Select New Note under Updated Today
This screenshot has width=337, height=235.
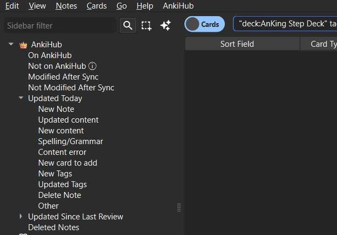(56, 109)
